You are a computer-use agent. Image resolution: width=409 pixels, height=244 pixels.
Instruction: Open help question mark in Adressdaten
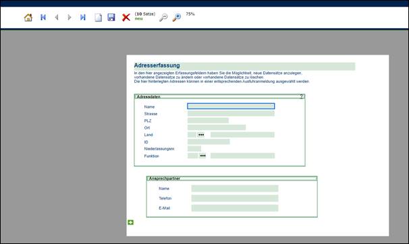301,96
